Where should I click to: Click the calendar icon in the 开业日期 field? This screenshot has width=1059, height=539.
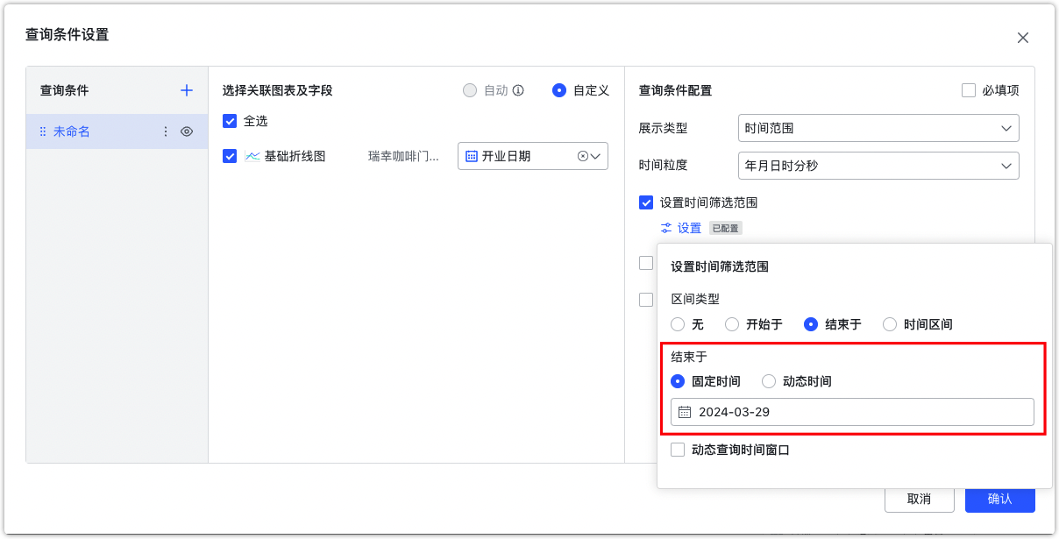point(470,156)
